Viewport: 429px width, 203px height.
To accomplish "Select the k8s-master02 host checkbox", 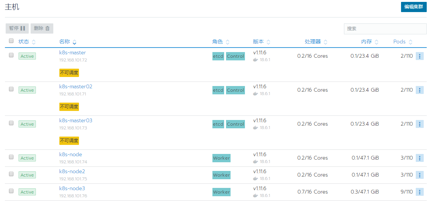I will pos(11,89).
